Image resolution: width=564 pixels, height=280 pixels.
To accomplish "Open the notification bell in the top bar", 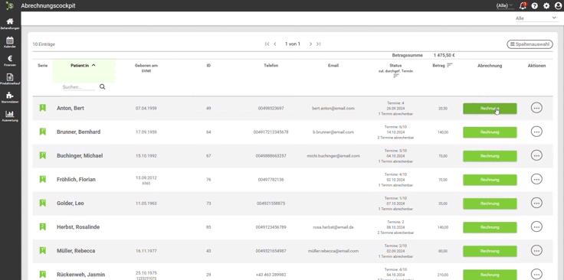I will click(523, 6).
